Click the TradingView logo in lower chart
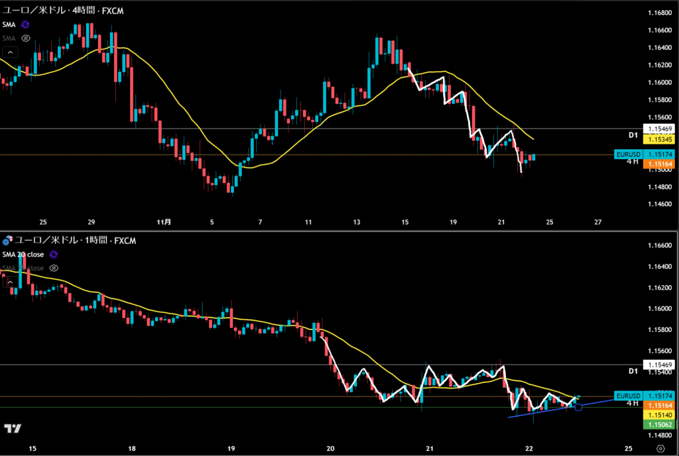679x456 pixels. tap(11, 429)
